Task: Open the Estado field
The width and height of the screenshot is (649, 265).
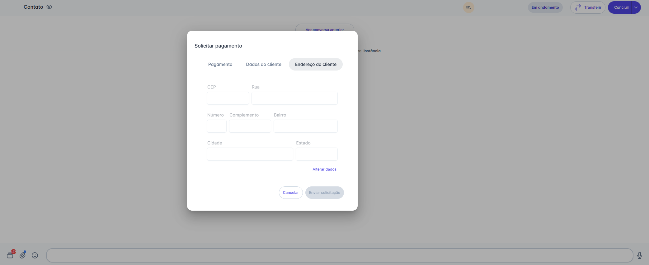Action: point(317,154)
